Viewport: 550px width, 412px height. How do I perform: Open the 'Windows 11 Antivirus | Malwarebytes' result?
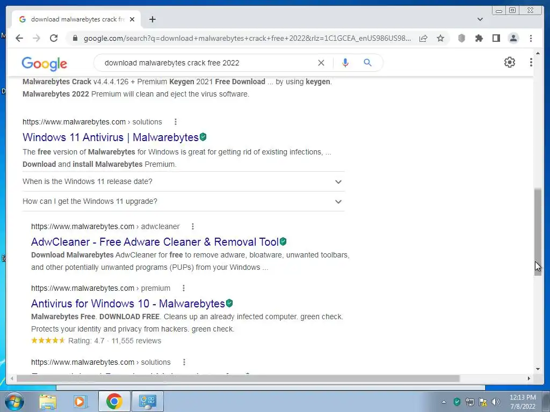tap(111, 137)
